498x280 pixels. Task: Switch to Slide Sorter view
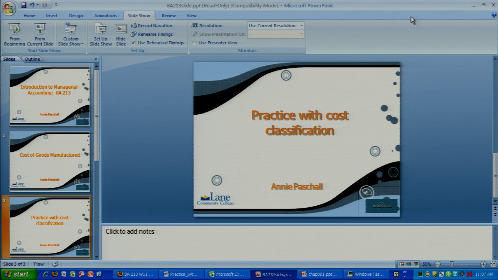[x=409, y=264]
